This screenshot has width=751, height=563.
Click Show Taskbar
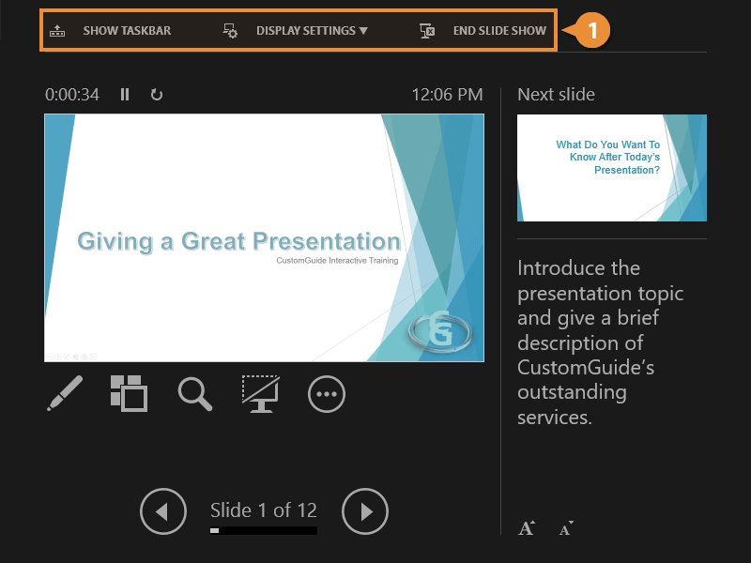pyautogui.click(x=127, y=29)
